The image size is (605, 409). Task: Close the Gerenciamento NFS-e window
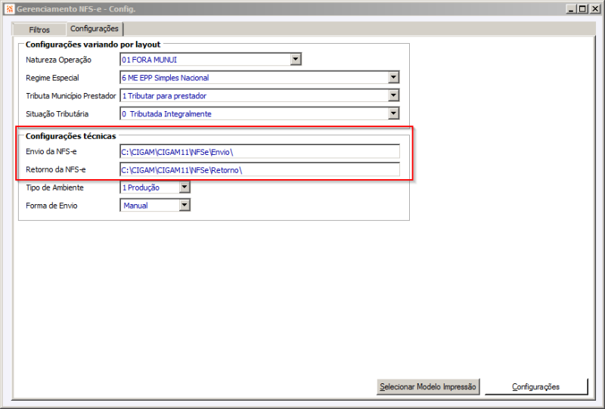(x=595, y=9)
